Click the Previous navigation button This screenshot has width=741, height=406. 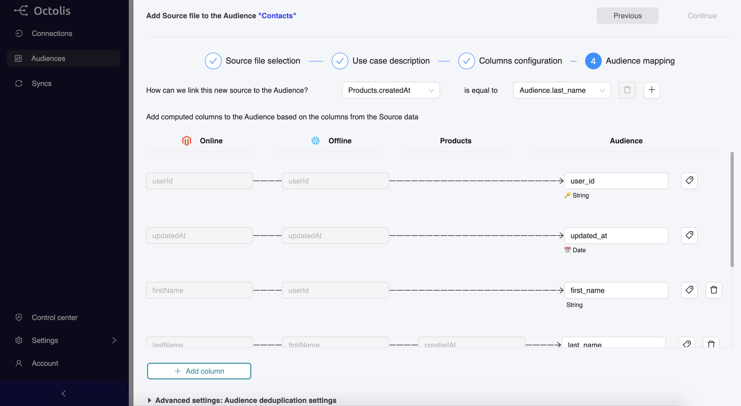pos(628,15)
